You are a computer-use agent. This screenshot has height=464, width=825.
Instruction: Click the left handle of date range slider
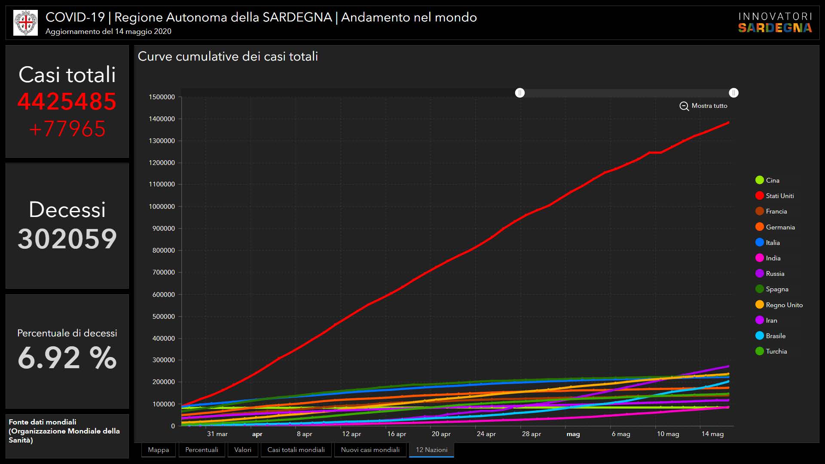click(520, 93)
